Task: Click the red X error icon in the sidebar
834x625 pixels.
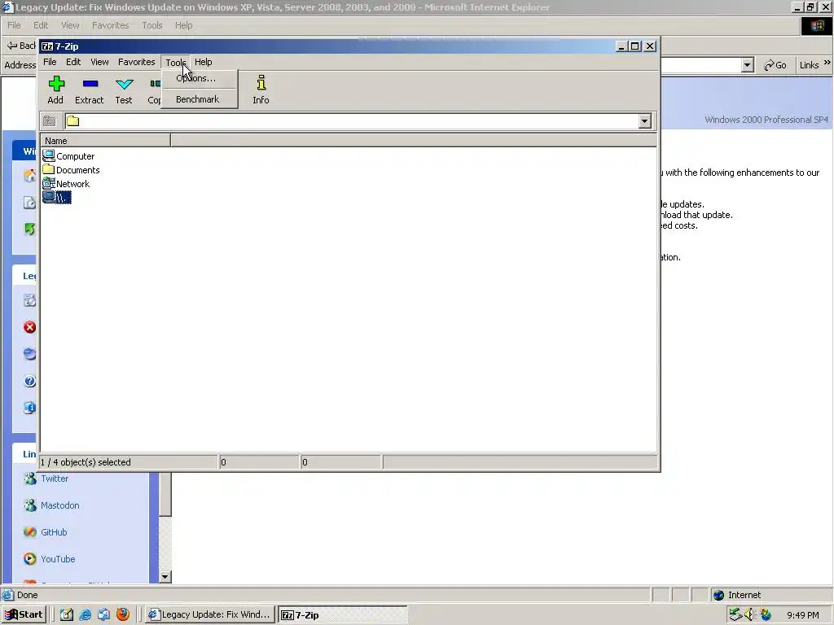Action: (x=30, y=327)
